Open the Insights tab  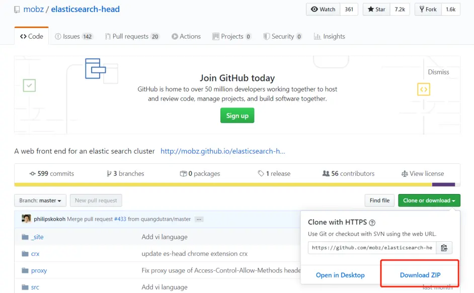(x=329, y=37)
